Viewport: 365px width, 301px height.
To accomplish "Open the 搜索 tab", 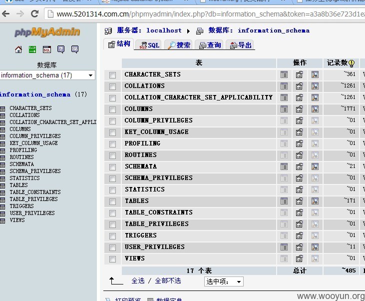I will point(179,45).
